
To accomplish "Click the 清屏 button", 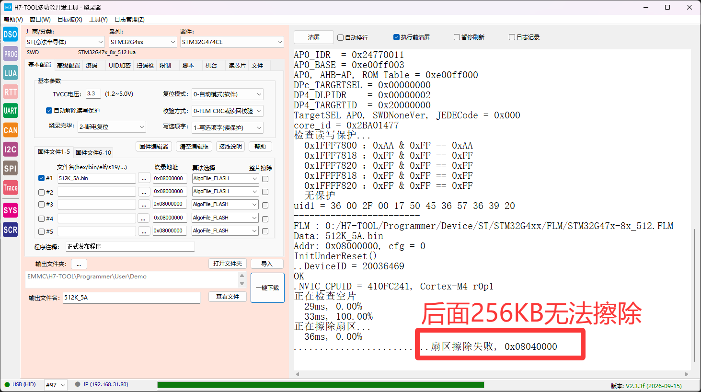I will click(314, 37).
